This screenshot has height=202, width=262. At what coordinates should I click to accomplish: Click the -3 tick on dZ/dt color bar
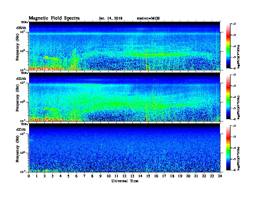[234, 137]
